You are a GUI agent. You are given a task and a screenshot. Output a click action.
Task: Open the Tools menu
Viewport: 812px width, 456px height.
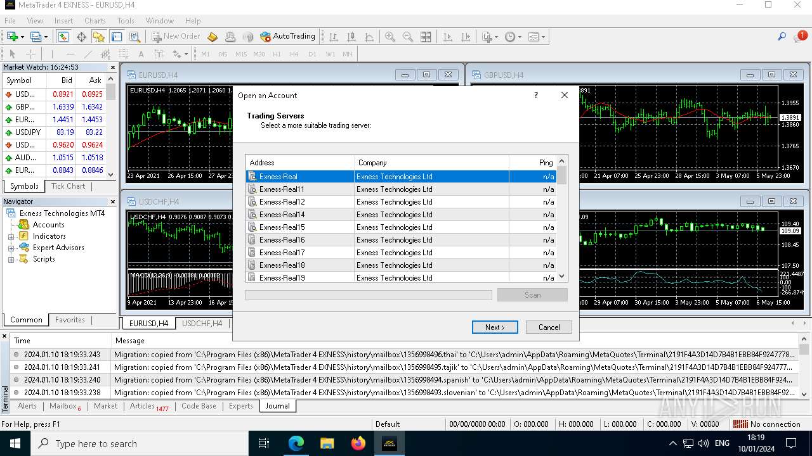point(126,20)
